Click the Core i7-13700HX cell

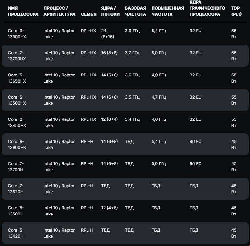pos(17,56)
